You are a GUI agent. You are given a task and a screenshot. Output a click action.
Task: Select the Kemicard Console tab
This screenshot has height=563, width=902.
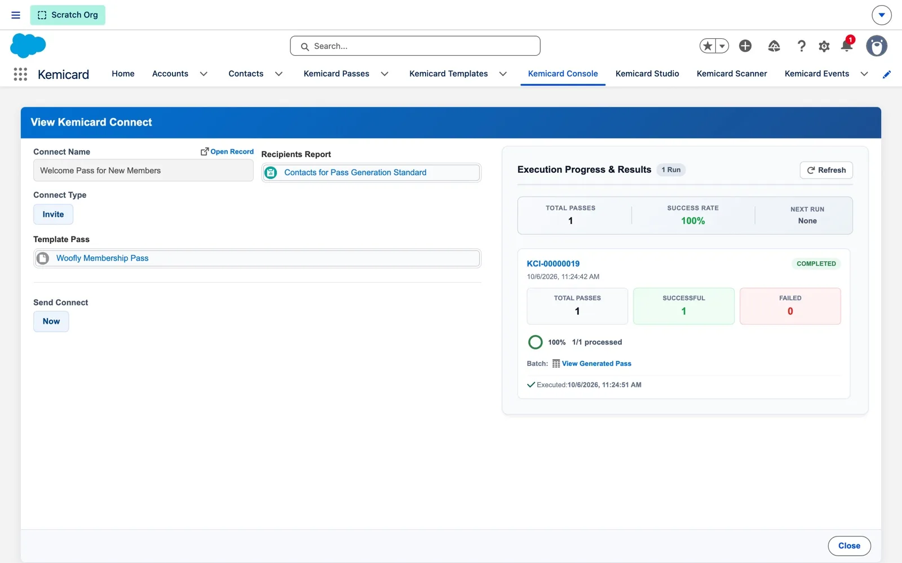coord(563,74)
